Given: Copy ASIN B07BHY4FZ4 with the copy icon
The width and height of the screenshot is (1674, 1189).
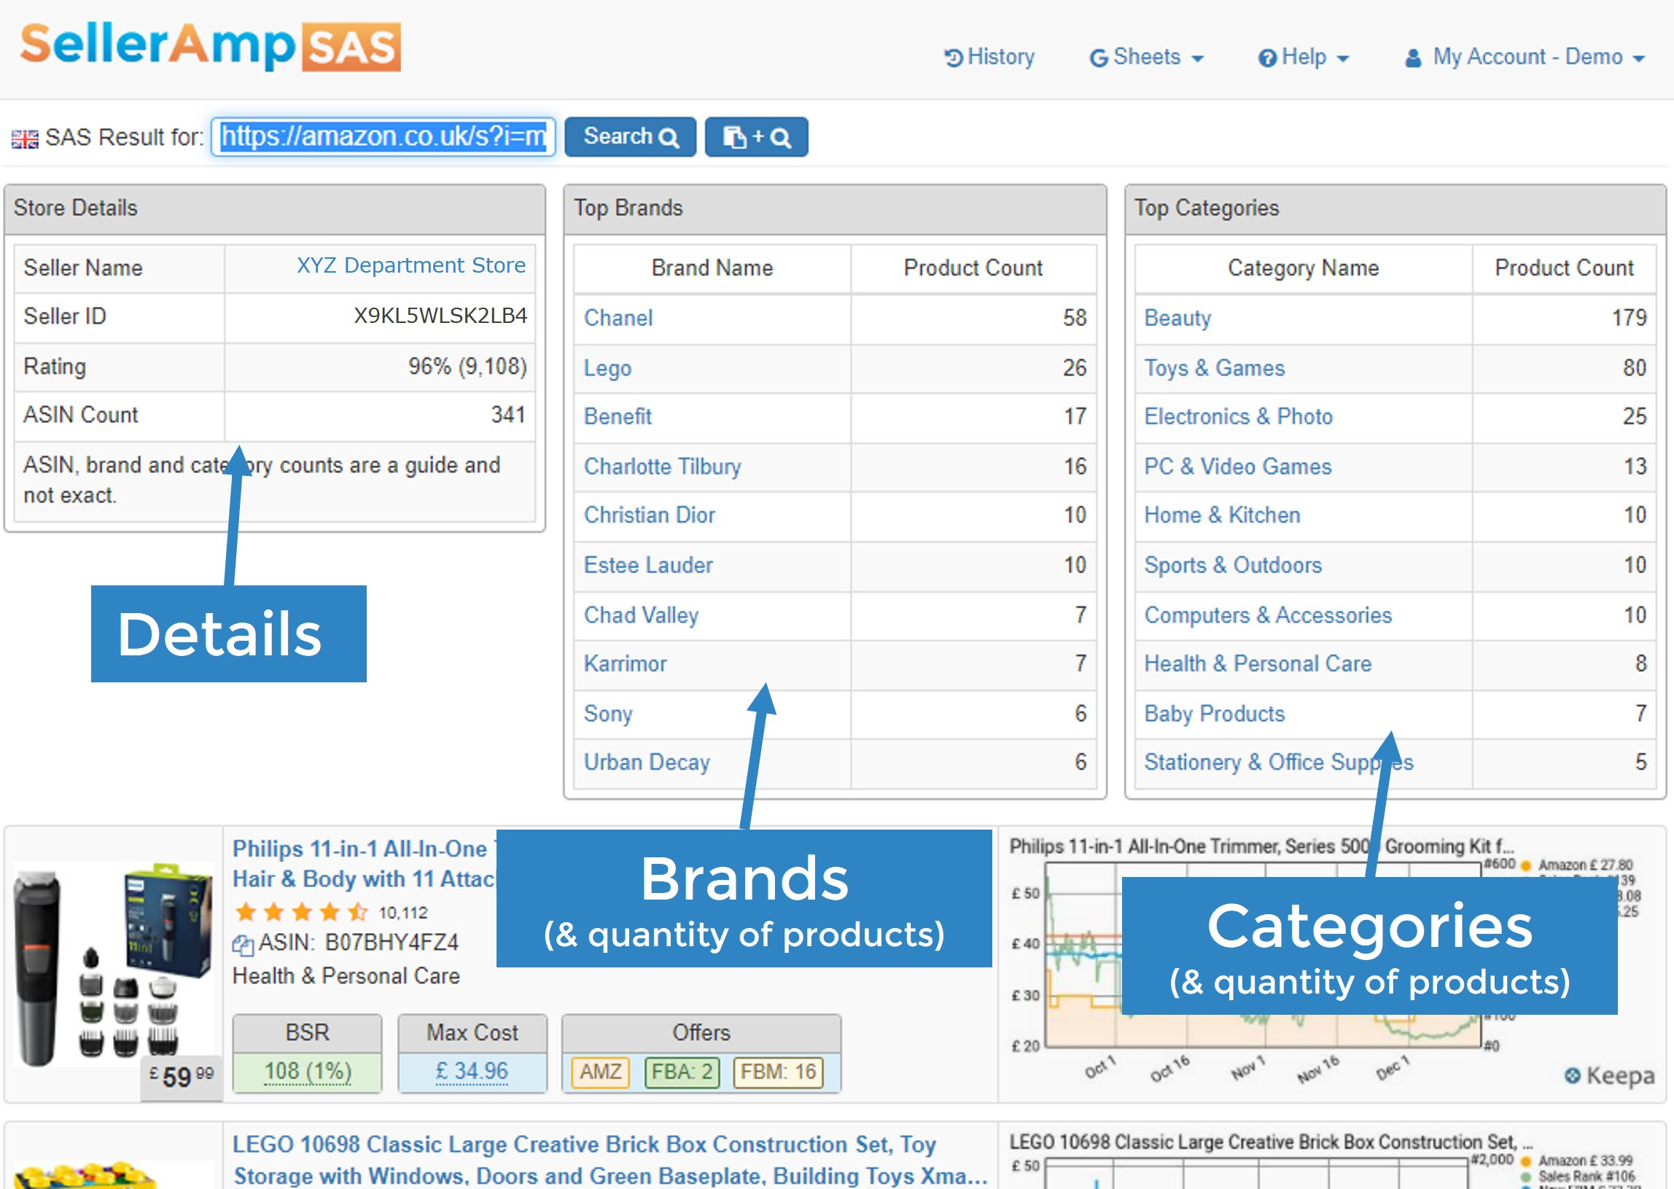Looking at the screenshot, I should (x=242, y=945).
